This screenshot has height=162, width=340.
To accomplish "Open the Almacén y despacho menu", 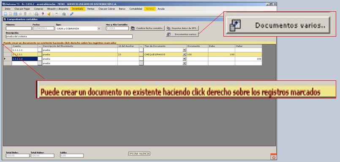I will coord(57,9).
